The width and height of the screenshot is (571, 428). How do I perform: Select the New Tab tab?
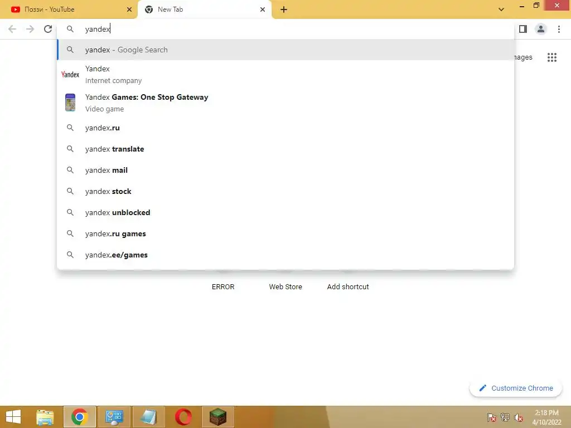204,9
